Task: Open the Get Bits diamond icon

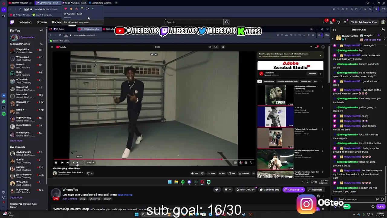Action: 345,22
